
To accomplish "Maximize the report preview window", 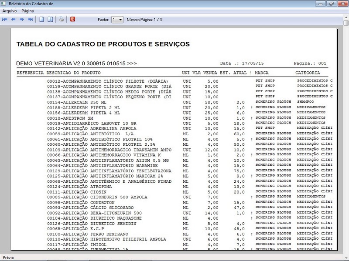I will [332, 3].
